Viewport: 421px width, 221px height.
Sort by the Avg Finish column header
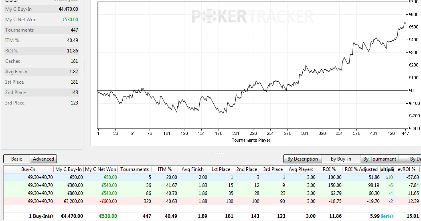(192, 169)
